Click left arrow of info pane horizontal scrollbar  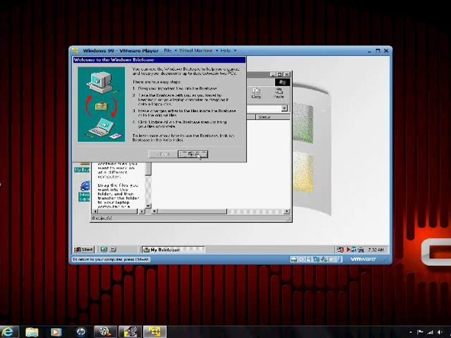click(95, 211)
